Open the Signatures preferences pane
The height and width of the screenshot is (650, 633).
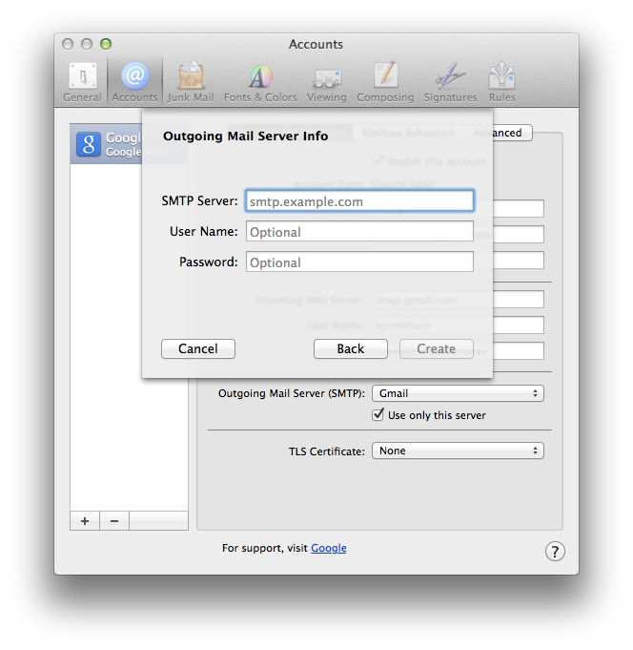click(450, 82)
